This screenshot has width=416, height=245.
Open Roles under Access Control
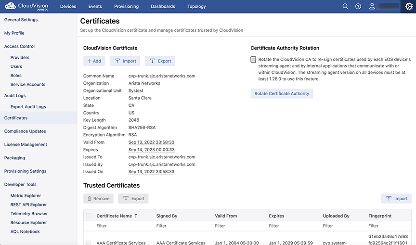click(16, 76)
